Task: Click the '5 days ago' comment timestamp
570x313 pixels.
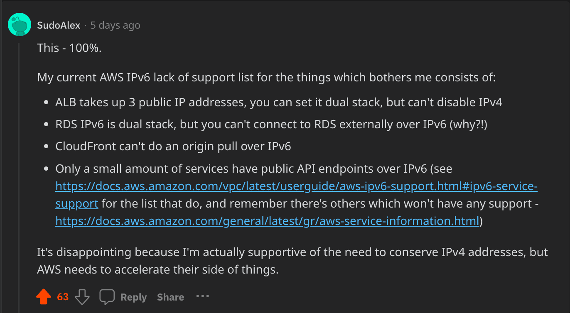Action: point(115,25)
